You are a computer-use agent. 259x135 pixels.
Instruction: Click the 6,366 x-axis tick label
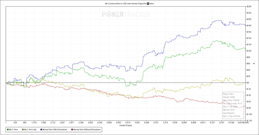point(147,123)
